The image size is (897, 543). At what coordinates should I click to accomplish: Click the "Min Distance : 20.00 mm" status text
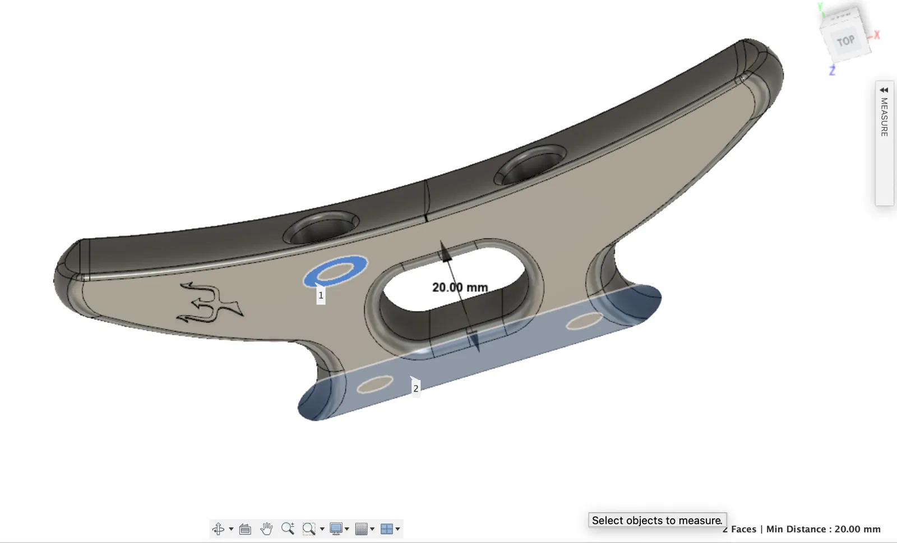823,529
